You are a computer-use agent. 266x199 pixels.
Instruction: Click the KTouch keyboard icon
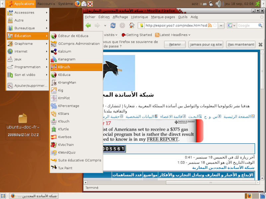point(54,121)
